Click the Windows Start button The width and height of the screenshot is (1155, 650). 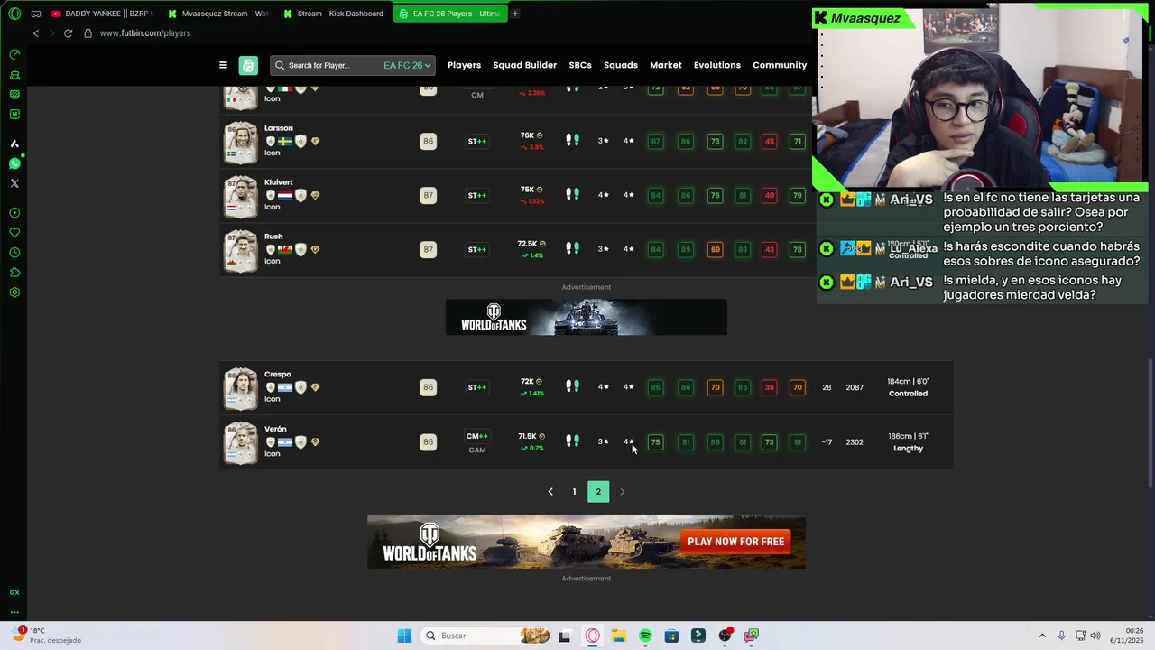click(404, 636)
